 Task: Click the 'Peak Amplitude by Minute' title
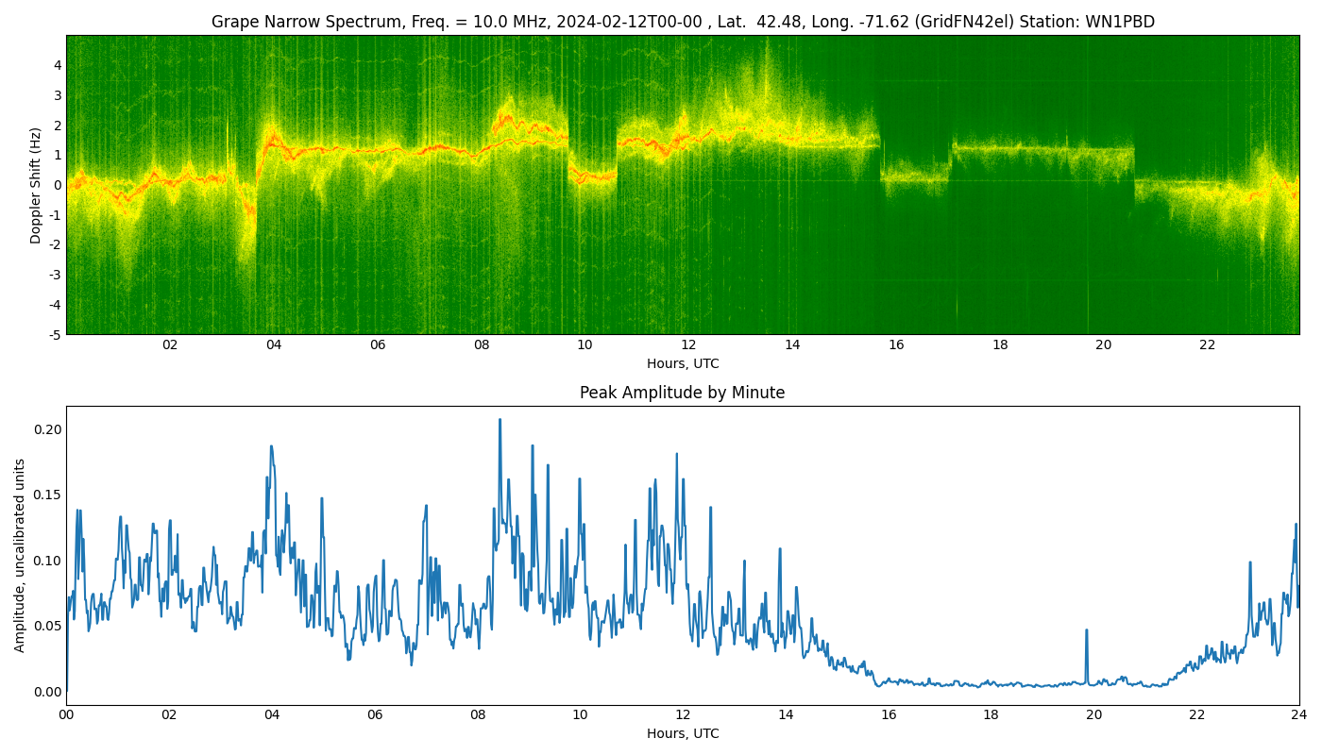coord(682,393)
